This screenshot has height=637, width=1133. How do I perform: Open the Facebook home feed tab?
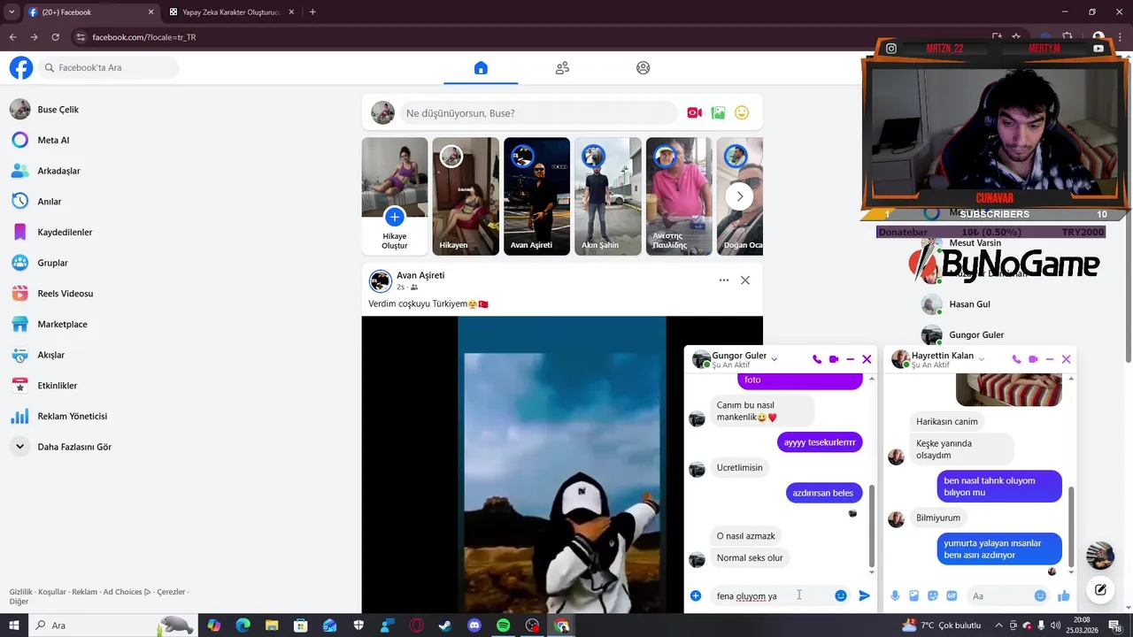pos(481,68)
